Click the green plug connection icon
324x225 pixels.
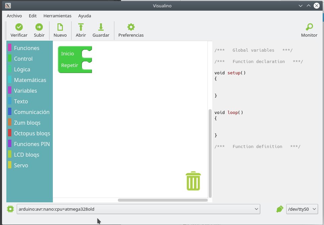tap(279, 209)
